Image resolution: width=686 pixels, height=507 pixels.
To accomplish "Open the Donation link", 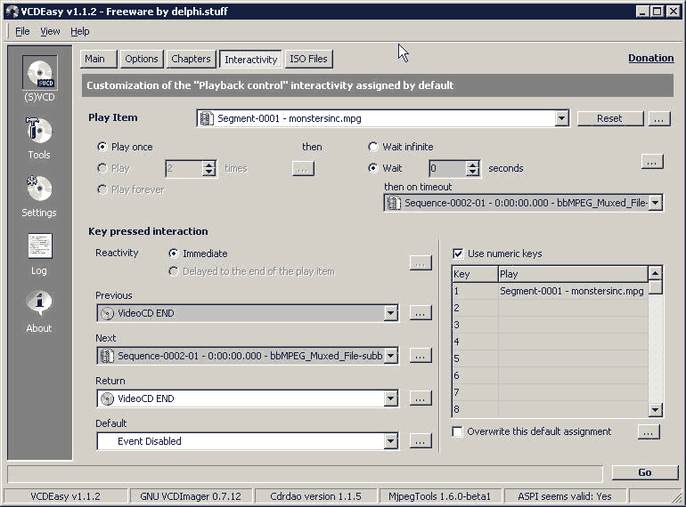I will [651, 58].
